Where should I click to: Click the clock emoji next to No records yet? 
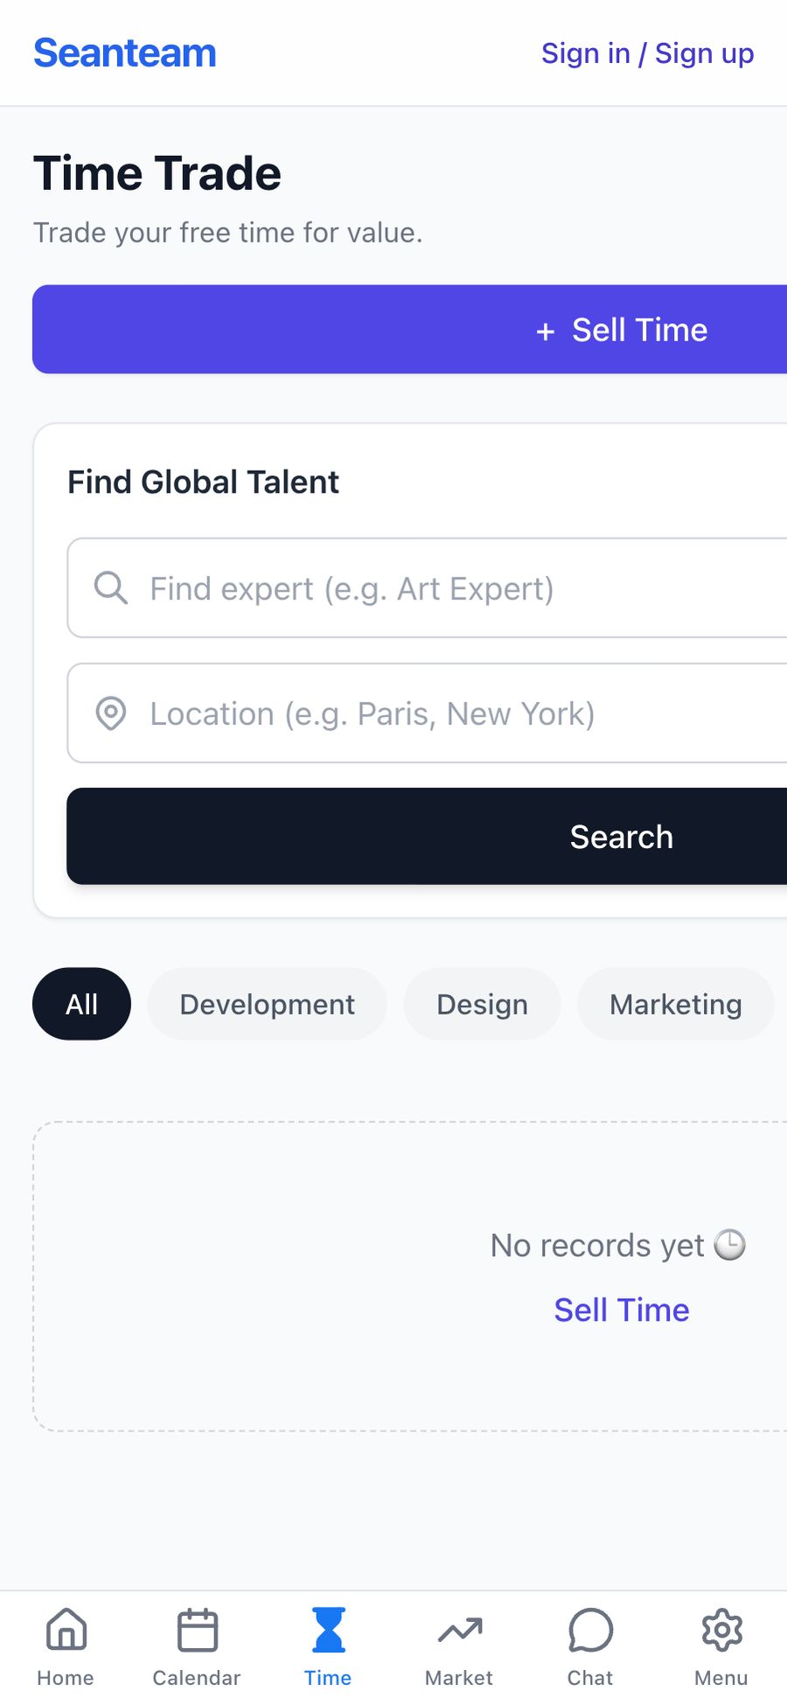(730, 1245)
